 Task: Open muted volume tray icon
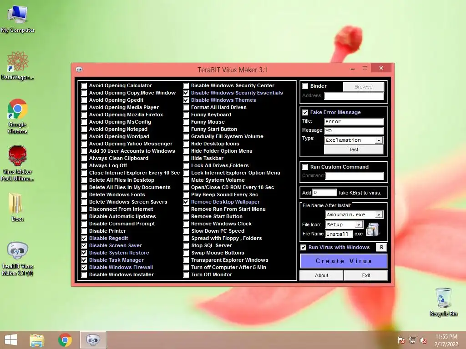[x=423, y=340]
